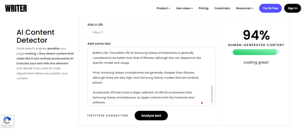Click the reCAPTCHA badge icon

point(7,120)
